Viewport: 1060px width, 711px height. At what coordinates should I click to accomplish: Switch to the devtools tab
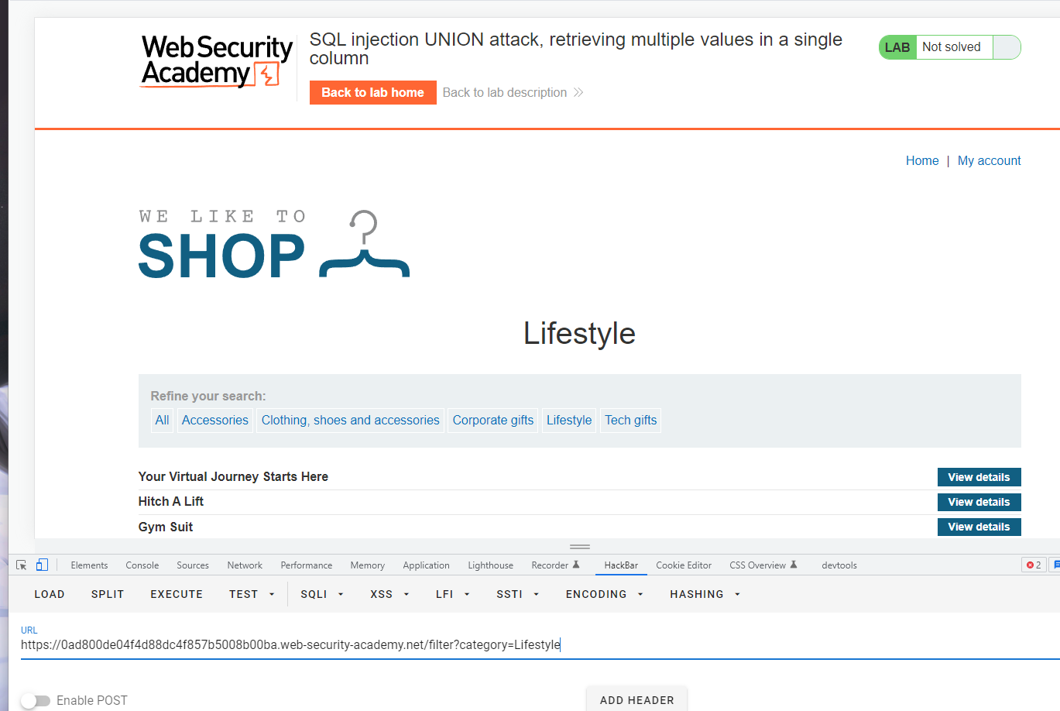coord(839,565)
